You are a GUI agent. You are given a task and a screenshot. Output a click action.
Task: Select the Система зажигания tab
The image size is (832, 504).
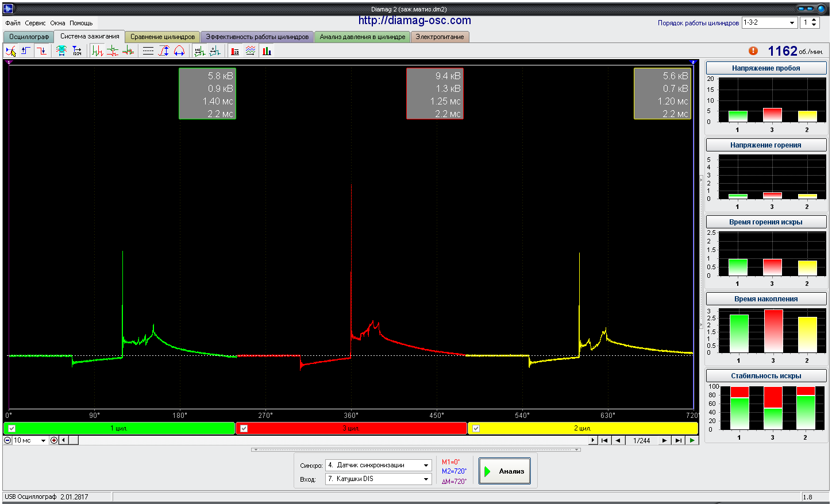(90, 36)
